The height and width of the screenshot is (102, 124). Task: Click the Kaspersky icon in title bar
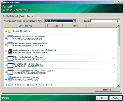[x=2, y=2]
